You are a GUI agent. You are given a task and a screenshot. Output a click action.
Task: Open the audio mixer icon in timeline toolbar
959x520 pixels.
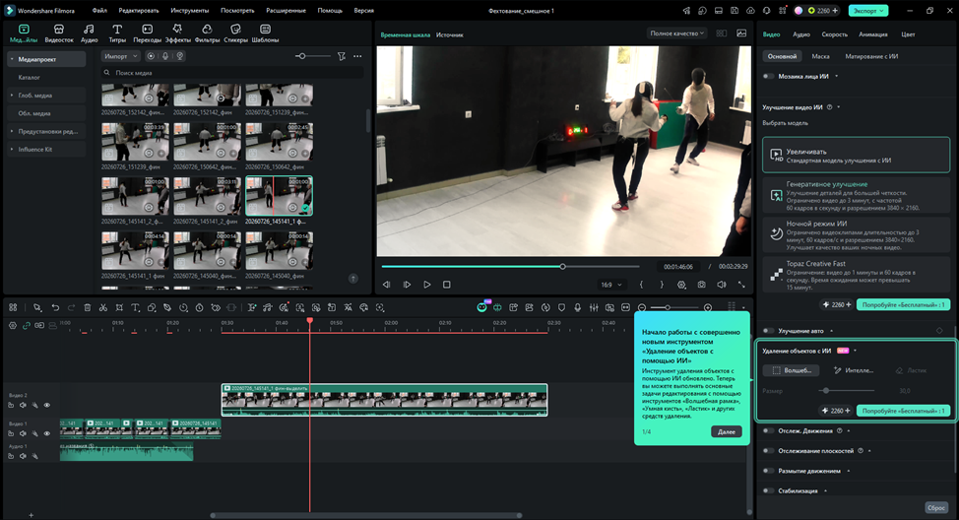[594, 307]
